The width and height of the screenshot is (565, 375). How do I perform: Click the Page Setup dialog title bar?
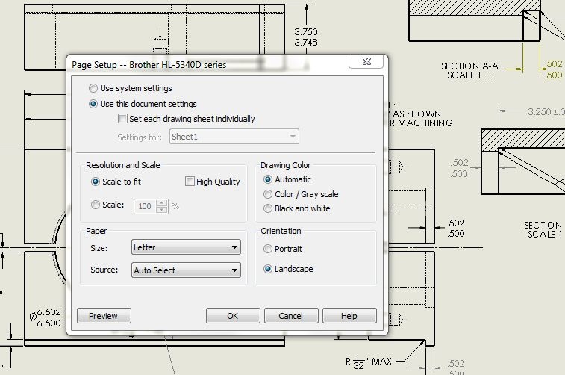(x=208, y=65)
